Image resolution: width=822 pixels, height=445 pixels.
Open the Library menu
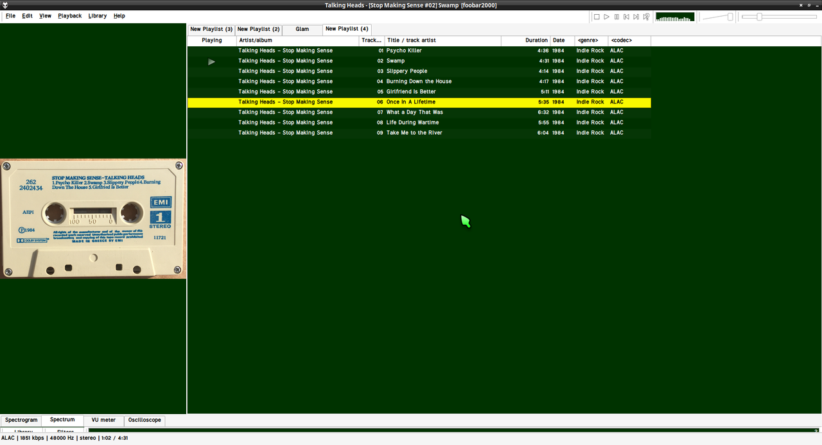coord(98,16)
